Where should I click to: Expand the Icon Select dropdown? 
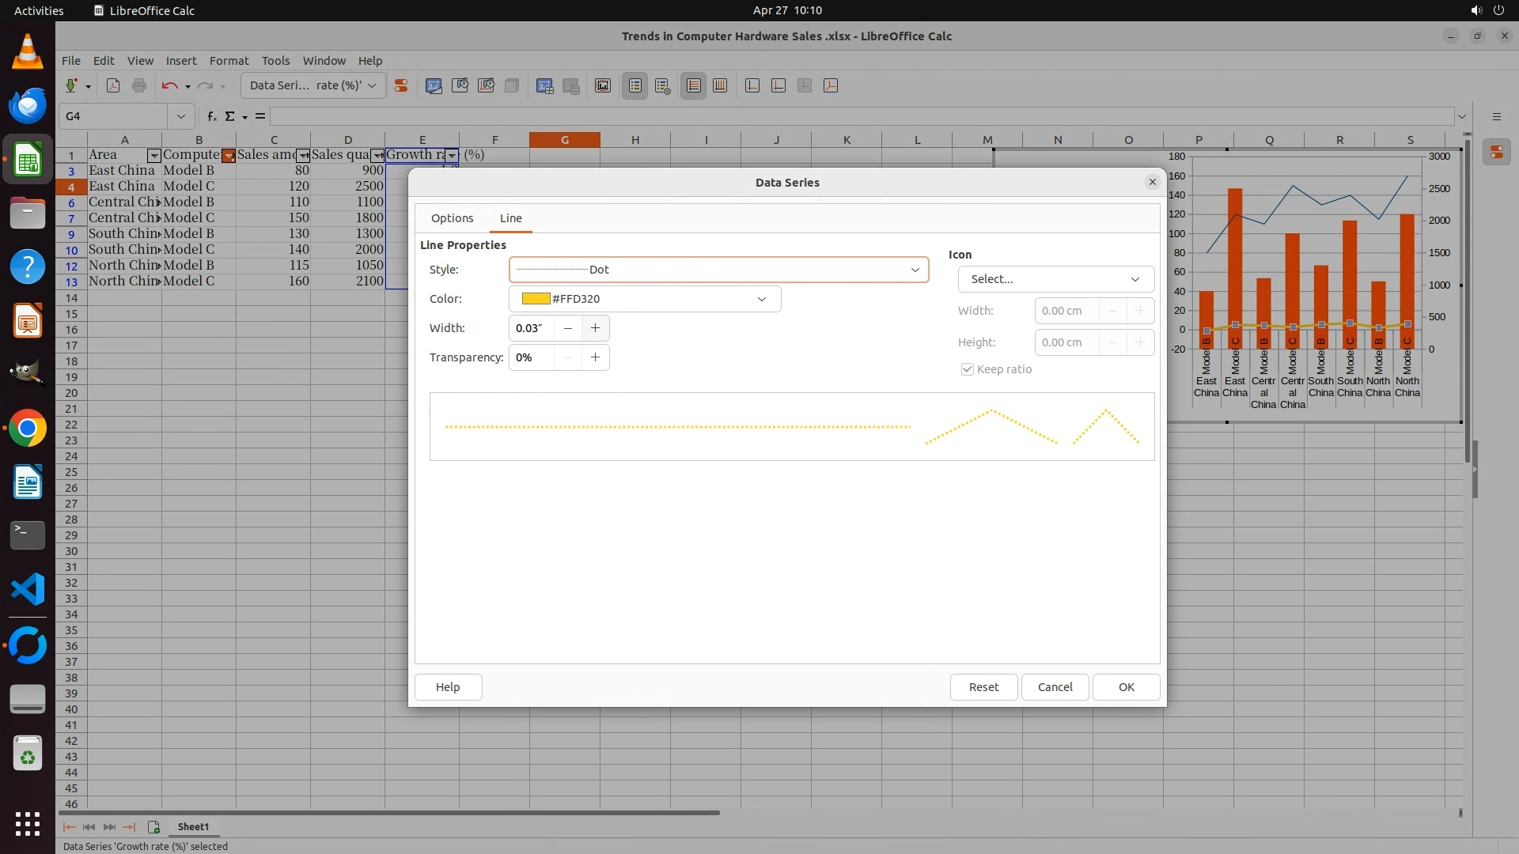click(x=1055, y=279)
